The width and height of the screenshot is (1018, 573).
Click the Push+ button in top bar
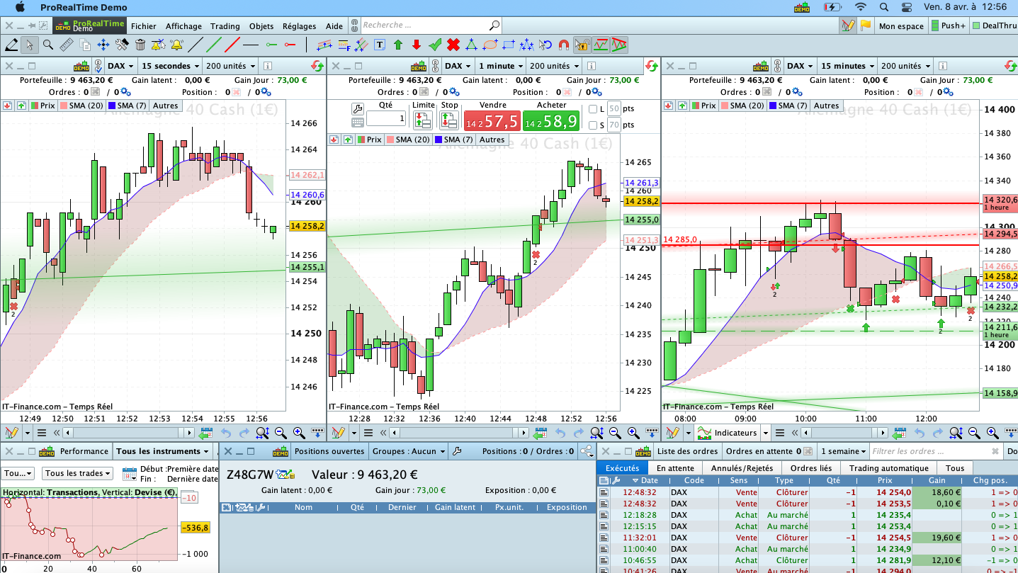click(948, 26)
